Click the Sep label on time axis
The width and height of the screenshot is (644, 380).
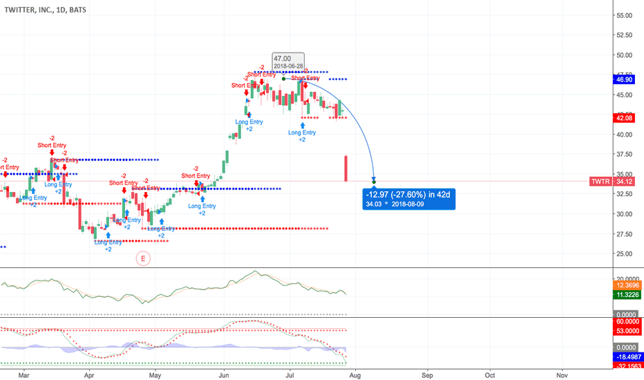point(427,375)
